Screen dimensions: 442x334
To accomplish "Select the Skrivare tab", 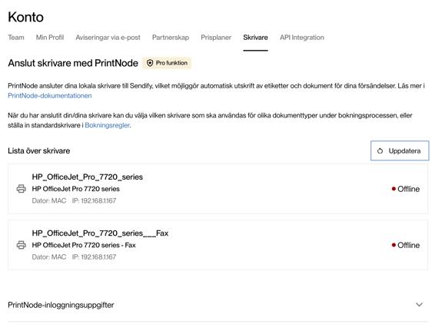I will [255, 38].
